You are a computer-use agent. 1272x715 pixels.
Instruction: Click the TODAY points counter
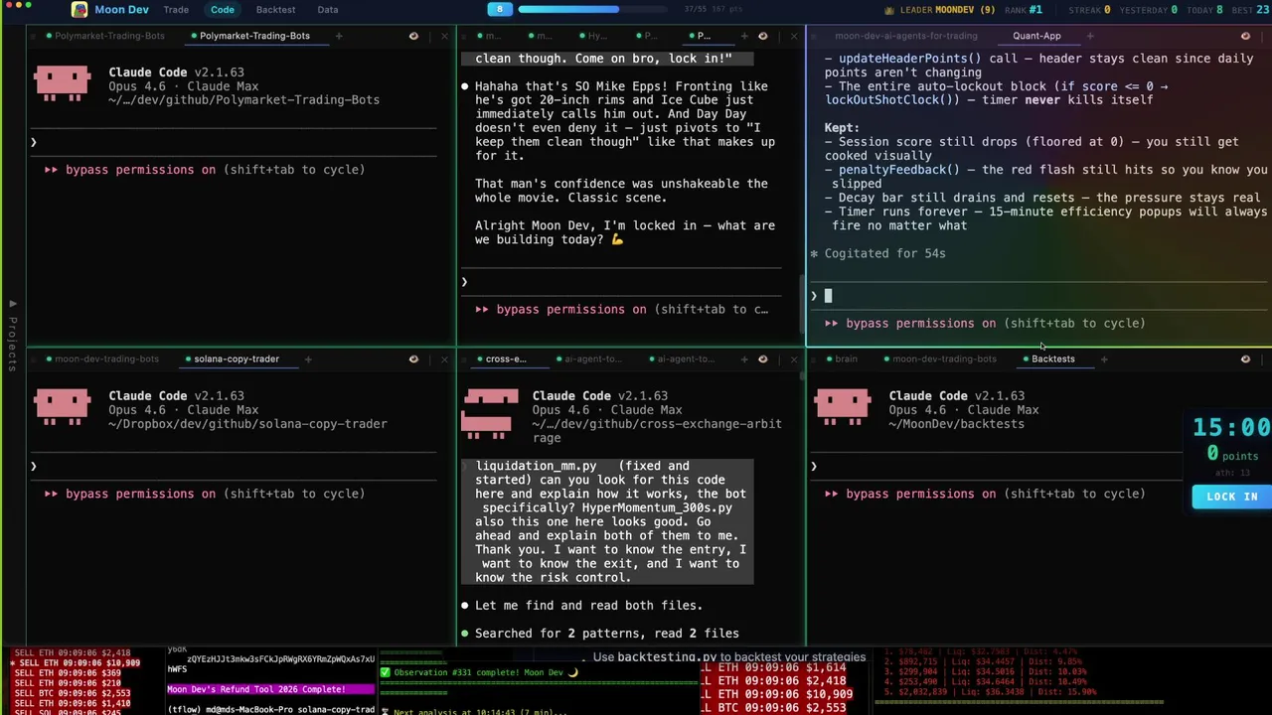coord(1204,10)
